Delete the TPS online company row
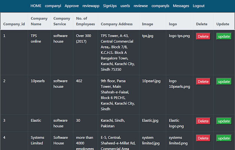The image size is (235, 150). [x=203, y=36]
